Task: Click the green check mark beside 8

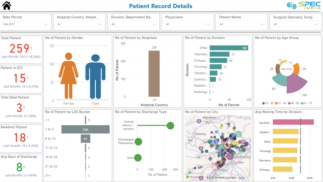Action: pyautogui.click(x=24, y=167)
